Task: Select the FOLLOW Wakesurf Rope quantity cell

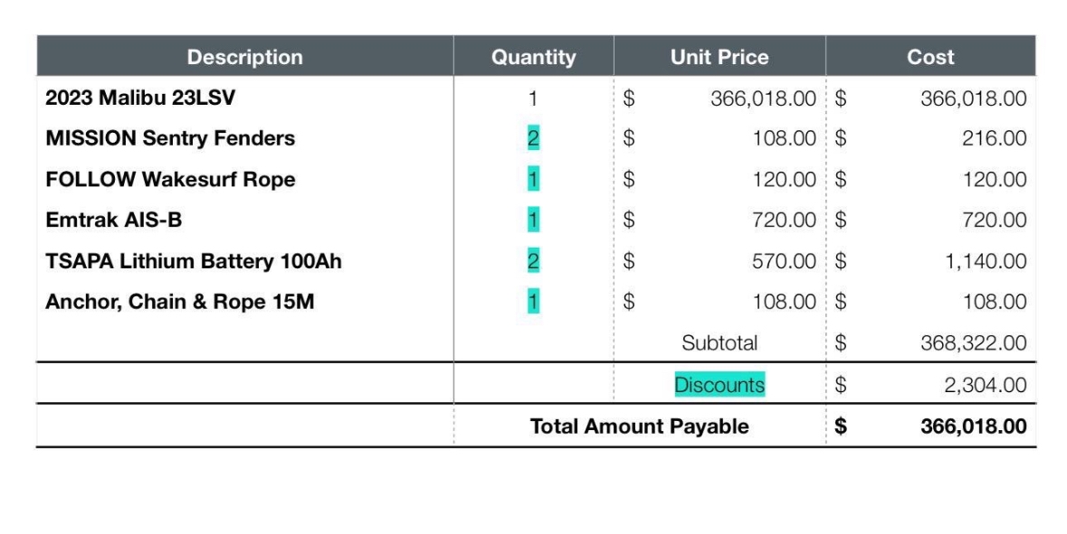Action: (533, 180)
